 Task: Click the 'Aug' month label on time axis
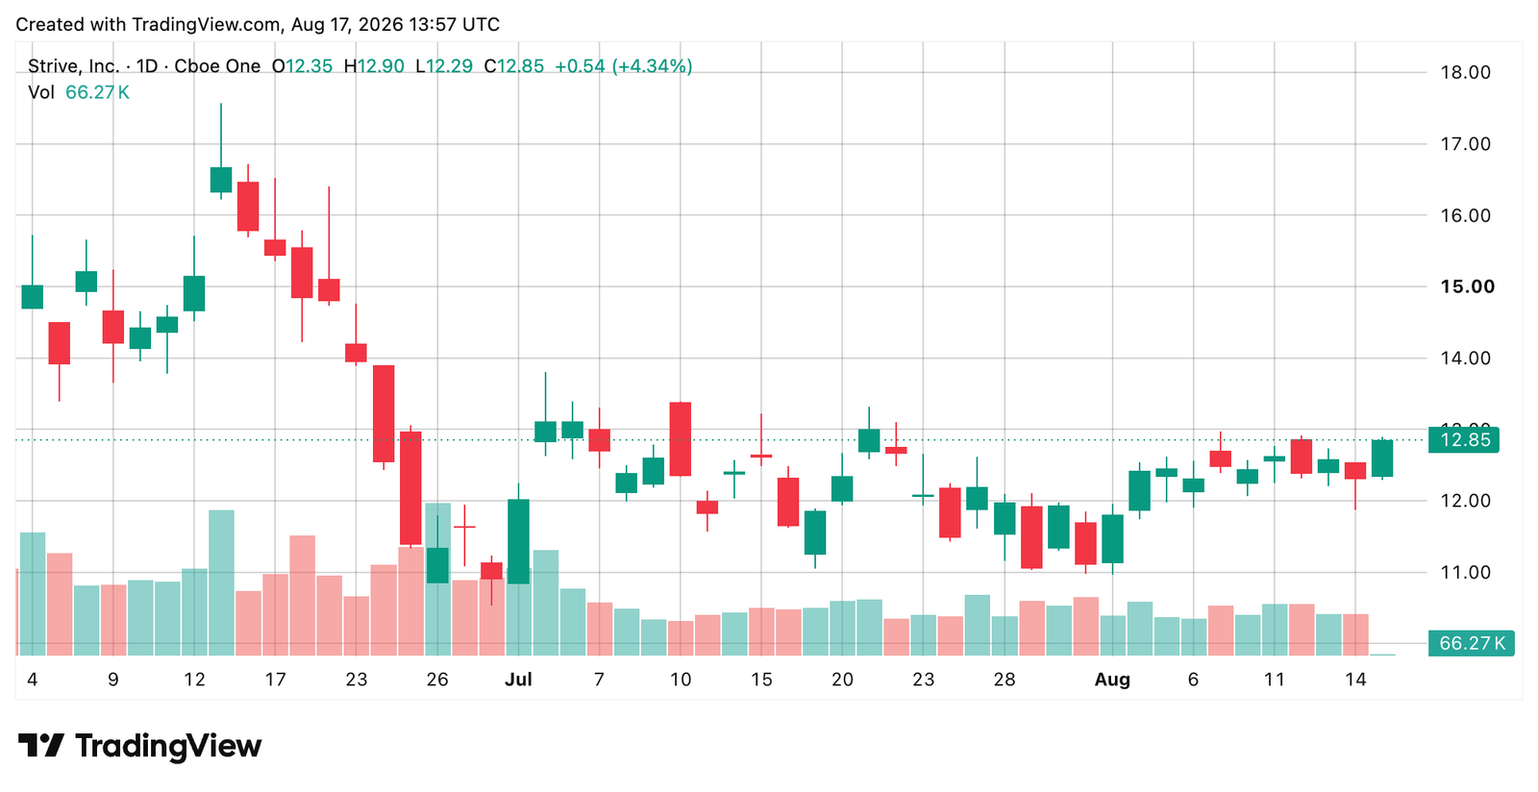1112,680
